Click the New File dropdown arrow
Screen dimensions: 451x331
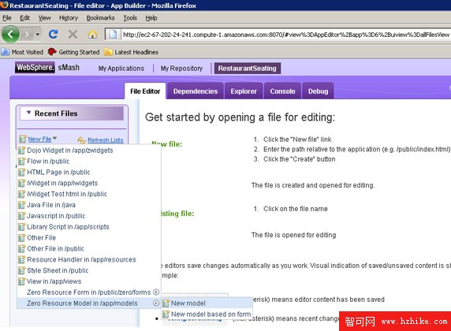[54, 139]
